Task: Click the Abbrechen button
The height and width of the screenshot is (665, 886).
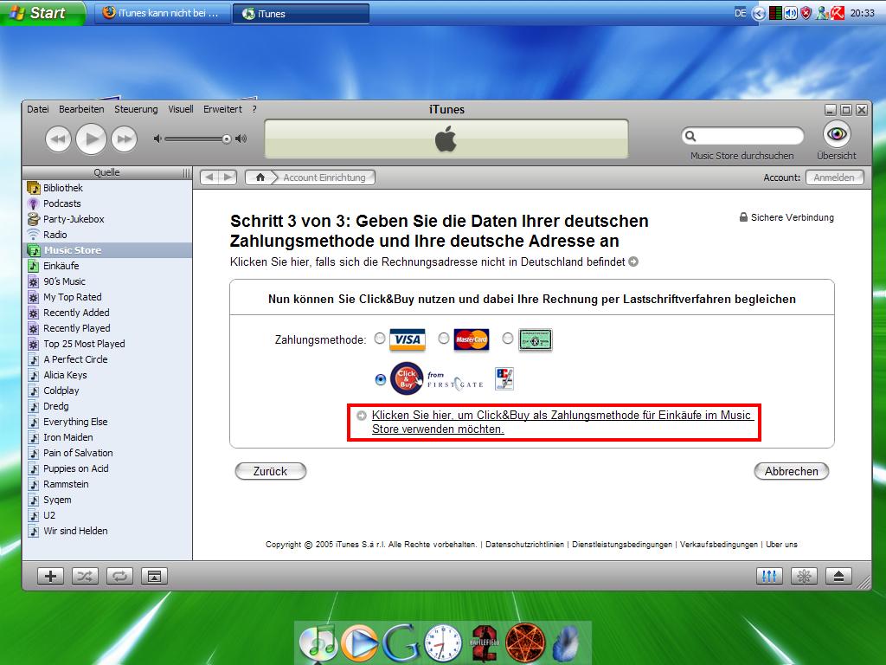Action: pyautogui.click(x=791, y=471)
